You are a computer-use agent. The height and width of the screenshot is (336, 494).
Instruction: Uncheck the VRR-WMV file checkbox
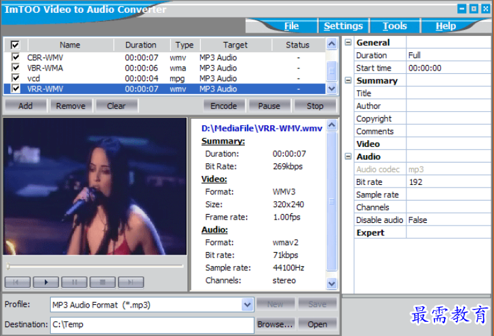click(15, 89)
